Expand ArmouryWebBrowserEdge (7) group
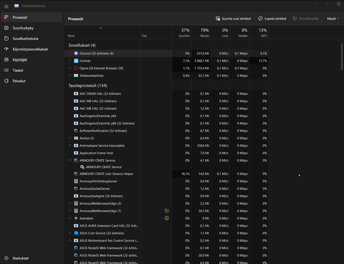The height and width of the screenshot is (264, 344). pyautogui.click(x=70, y=211)
